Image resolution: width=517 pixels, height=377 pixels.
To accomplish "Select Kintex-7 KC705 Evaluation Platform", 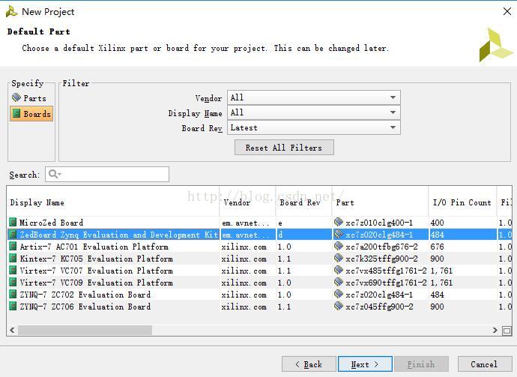I will click(96, 259).
